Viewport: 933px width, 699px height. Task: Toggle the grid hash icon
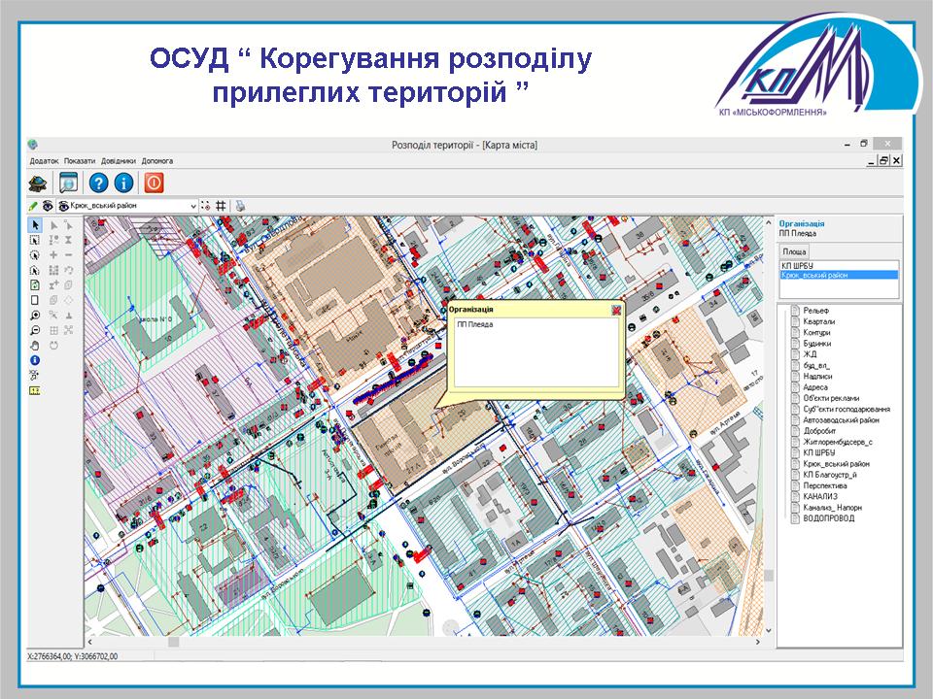(221, 206)
